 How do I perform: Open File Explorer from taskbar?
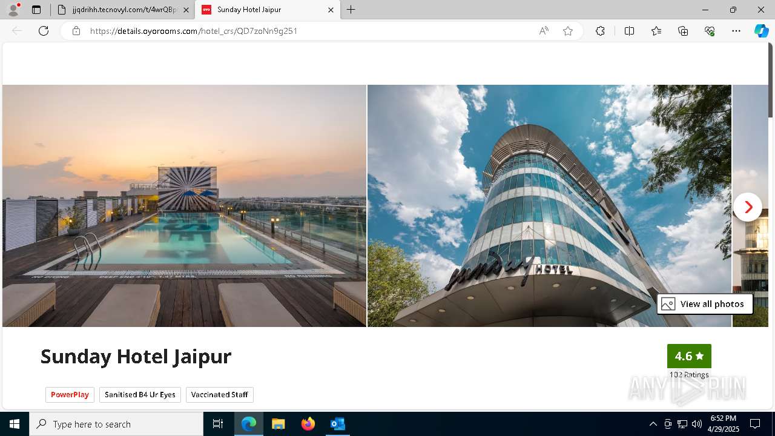pos(279,424)
